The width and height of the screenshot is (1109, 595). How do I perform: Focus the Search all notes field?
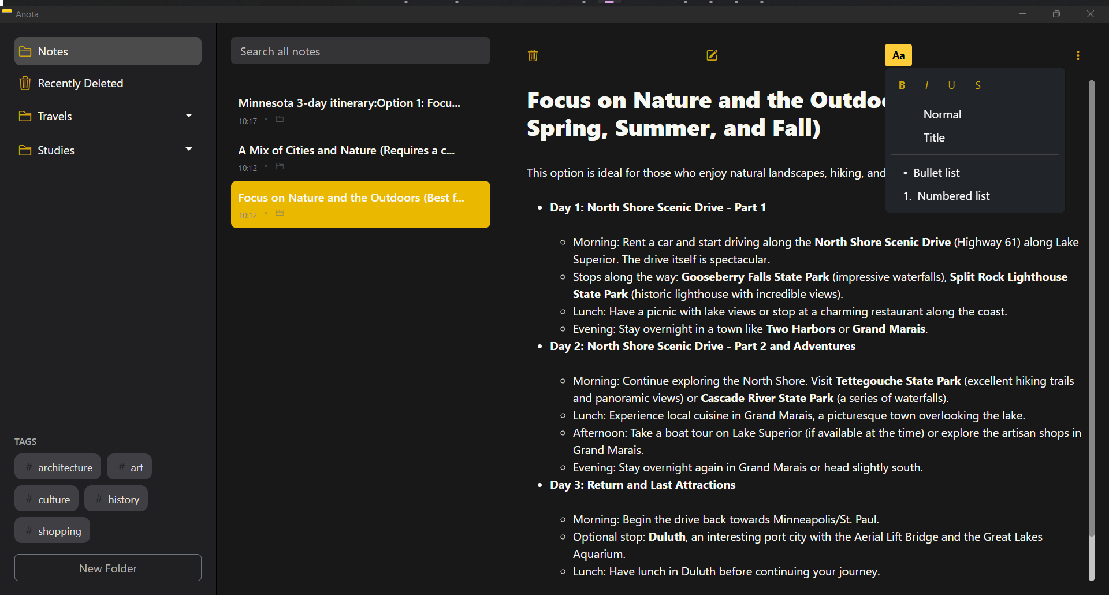[360, 51]
